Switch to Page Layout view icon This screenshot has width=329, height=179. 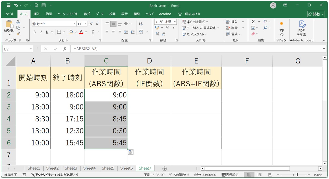point(260,175)
